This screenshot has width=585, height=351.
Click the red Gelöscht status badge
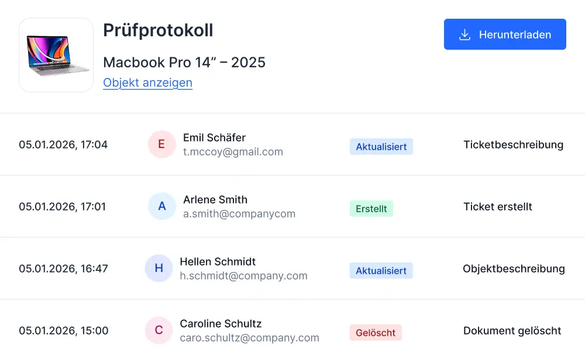(x=376, y=333)
